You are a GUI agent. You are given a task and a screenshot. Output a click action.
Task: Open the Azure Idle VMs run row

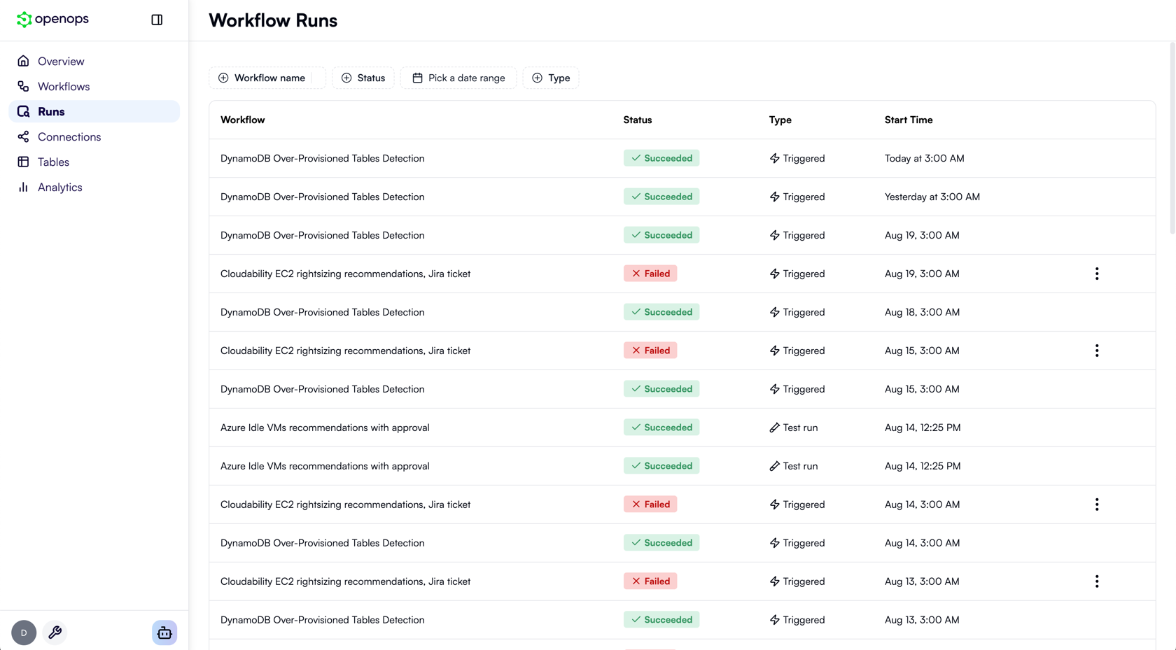click(325, 428)
